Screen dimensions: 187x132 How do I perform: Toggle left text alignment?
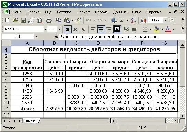coord(93,29)
